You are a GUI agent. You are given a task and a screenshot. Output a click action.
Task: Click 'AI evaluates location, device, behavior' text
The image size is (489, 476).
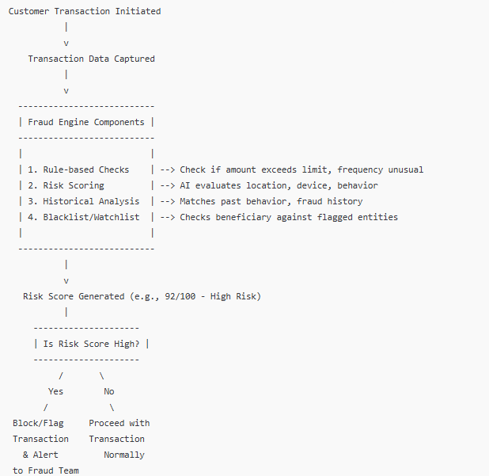[x=279, y=185]
